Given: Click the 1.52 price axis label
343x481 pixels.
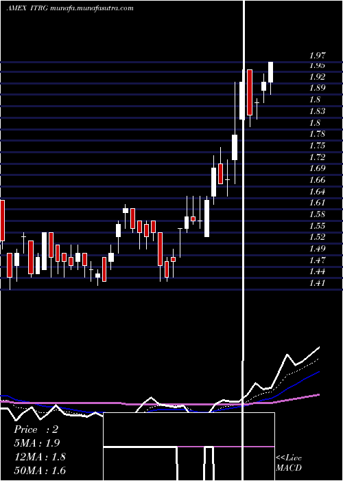Looking at the screenshot, I should [317, 237].
